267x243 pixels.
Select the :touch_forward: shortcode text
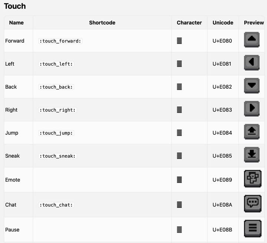[60, 41]
